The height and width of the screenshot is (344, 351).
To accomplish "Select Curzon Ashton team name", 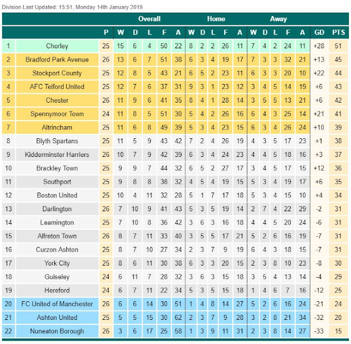I will pyautogui.click(x=57, y=250).
